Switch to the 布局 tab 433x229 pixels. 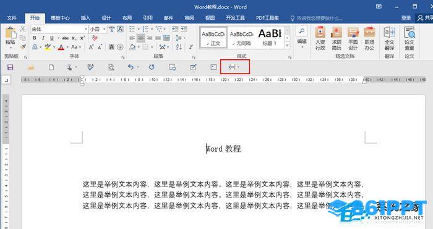(x=127, y=18)
